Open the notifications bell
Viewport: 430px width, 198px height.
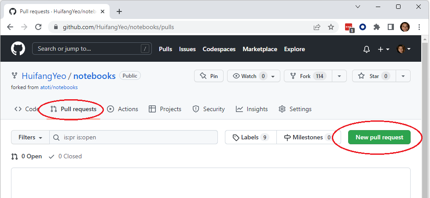click(366, 49)
